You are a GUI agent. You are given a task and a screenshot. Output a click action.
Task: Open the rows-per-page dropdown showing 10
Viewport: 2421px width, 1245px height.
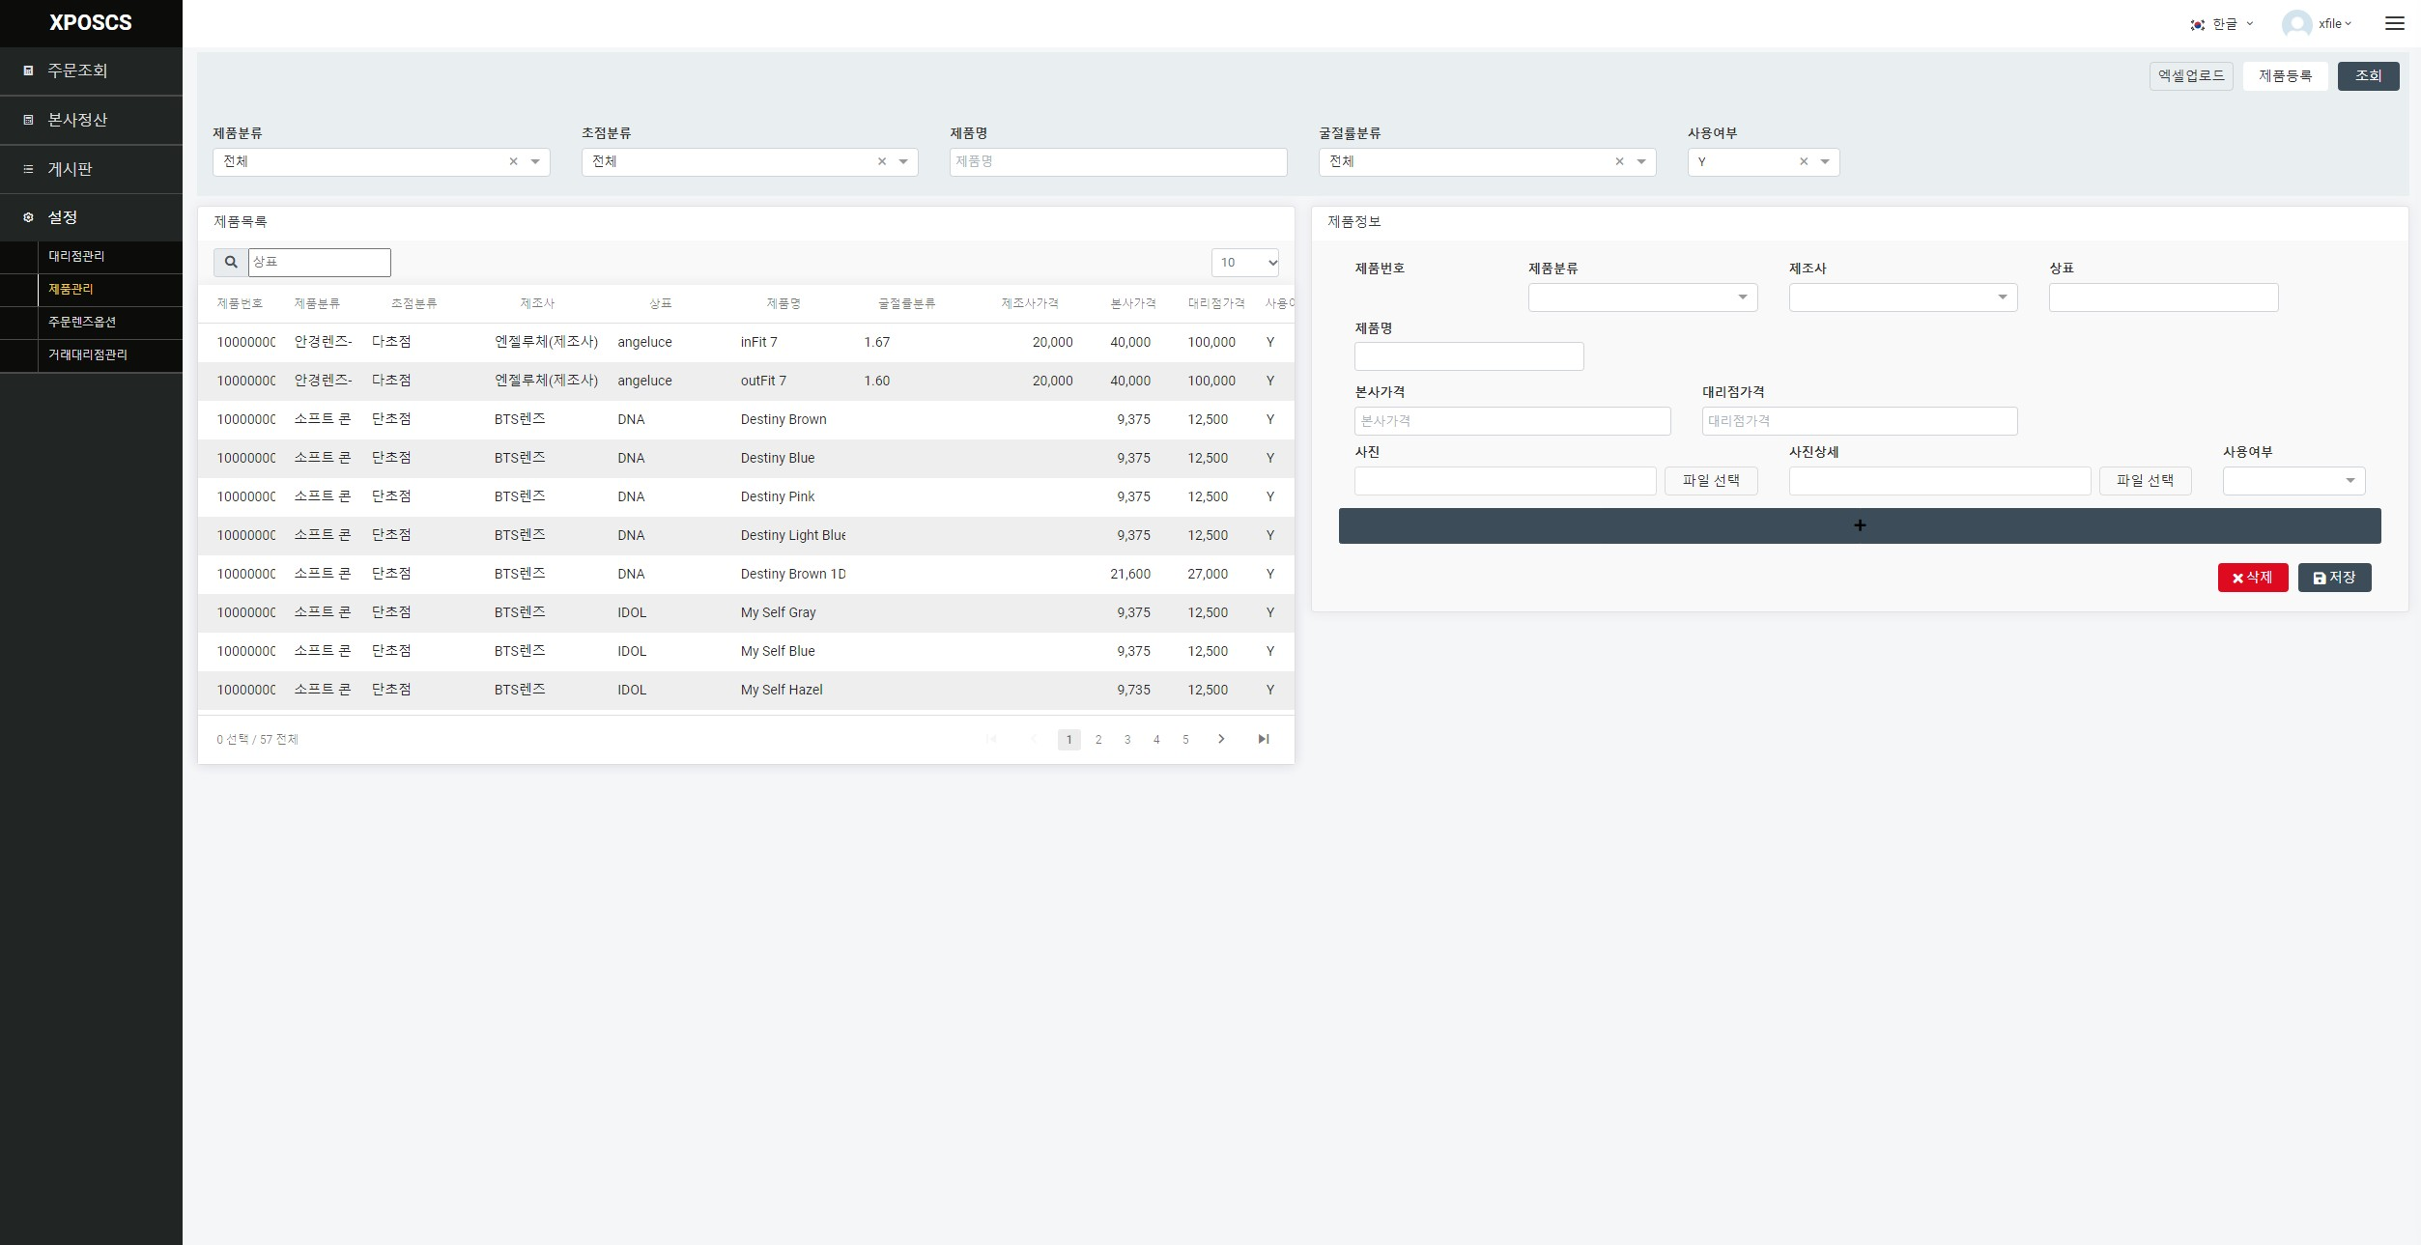1245,263
